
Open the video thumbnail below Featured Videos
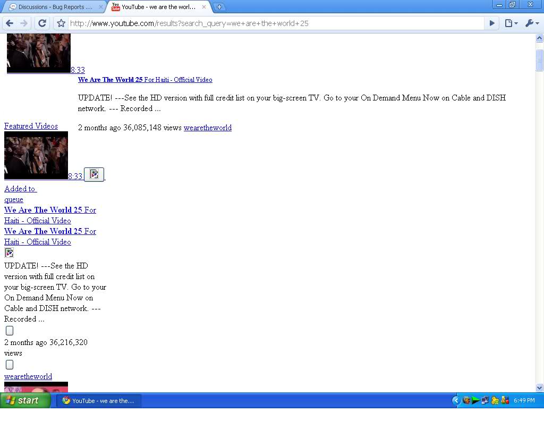36,155
